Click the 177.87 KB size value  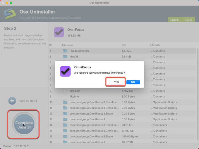(128, 131)
